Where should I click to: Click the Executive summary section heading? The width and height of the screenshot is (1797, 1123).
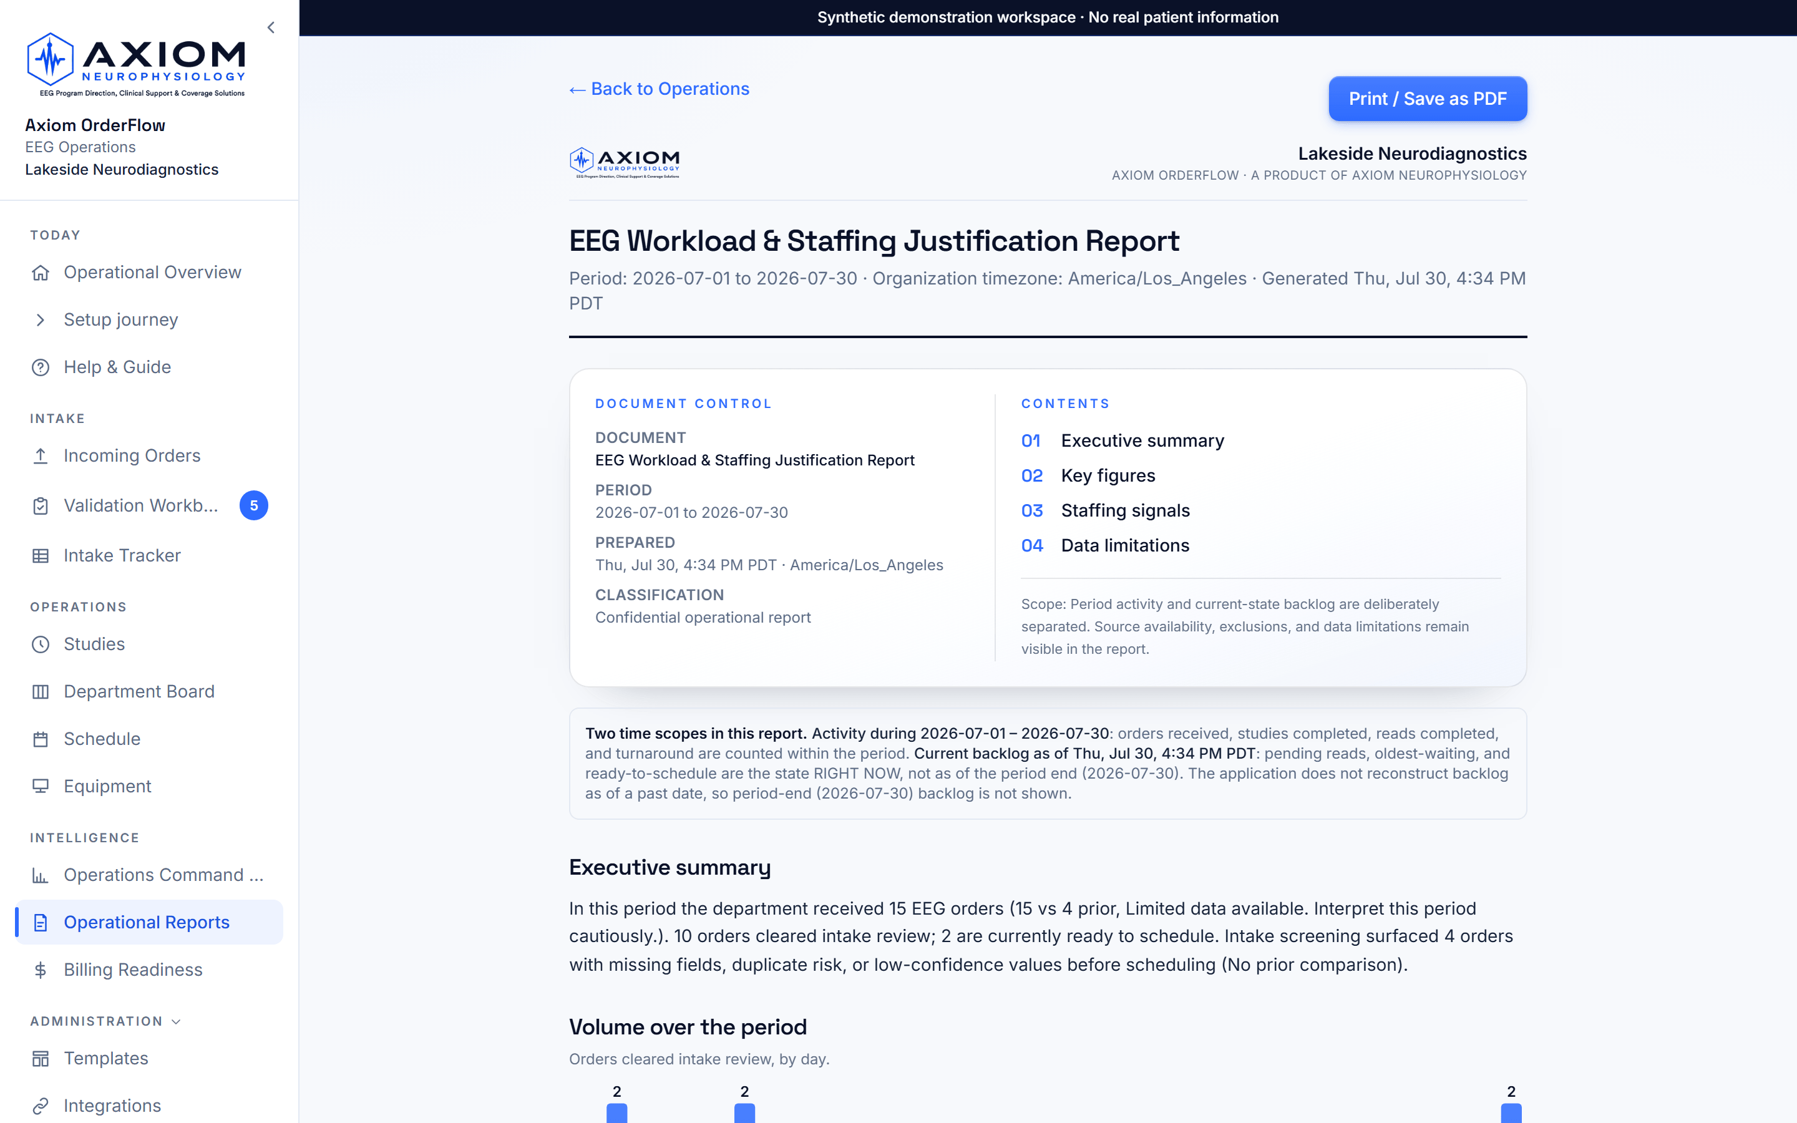click(x=670, y=867)
